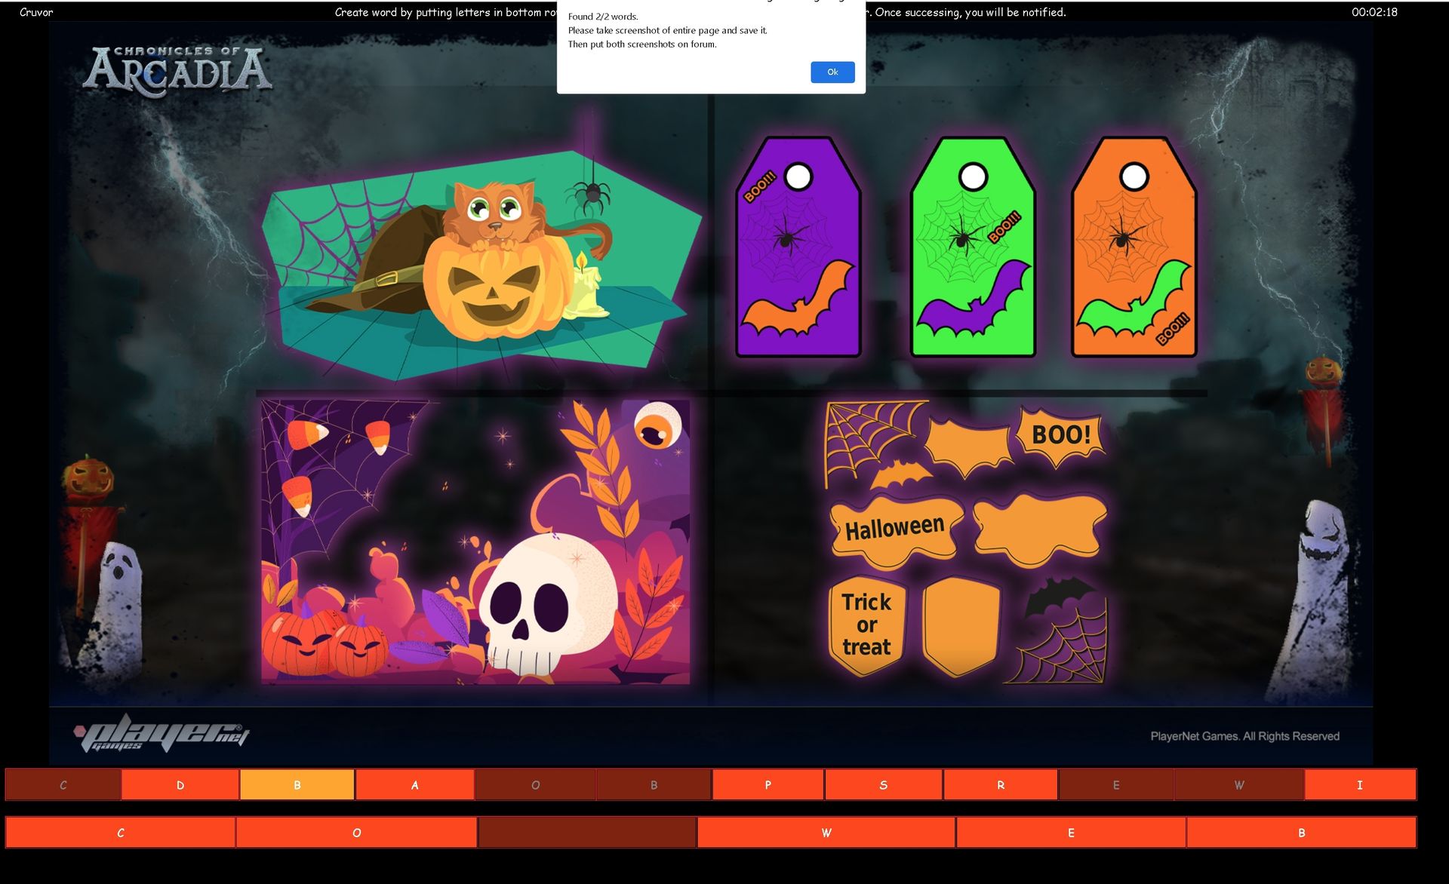Pick letter I tile in top row
The width and height of the screenshot is (1449, 884).
click(1359, 785)
